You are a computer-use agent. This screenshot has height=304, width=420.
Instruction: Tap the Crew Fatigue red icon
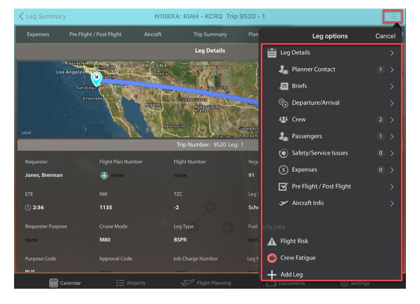(x=272, y=258)
